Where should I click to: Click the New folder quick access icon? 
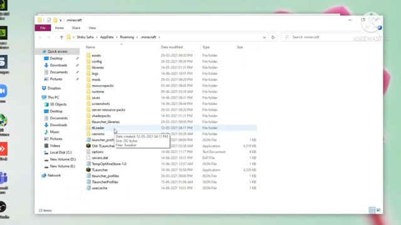point(55,20)
